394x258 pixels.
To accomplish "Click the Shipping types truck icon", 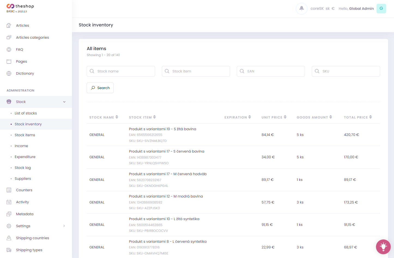I will pyautogui.click(x=9, y=250).
